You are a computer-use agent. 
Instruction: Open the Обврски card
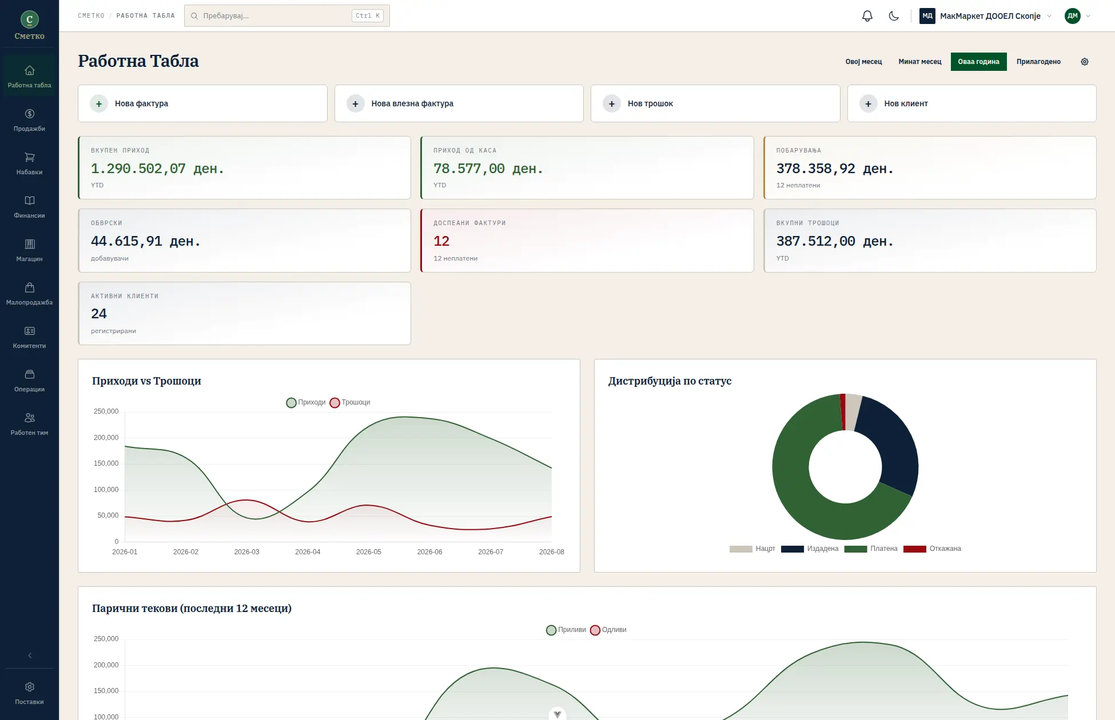click(x=244, y=241)
